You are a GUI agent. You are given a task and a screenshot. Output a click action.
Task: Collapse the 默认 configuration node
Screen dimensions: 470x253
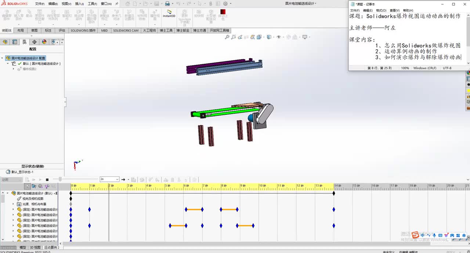pyautogui.click(x=8, y=63)
